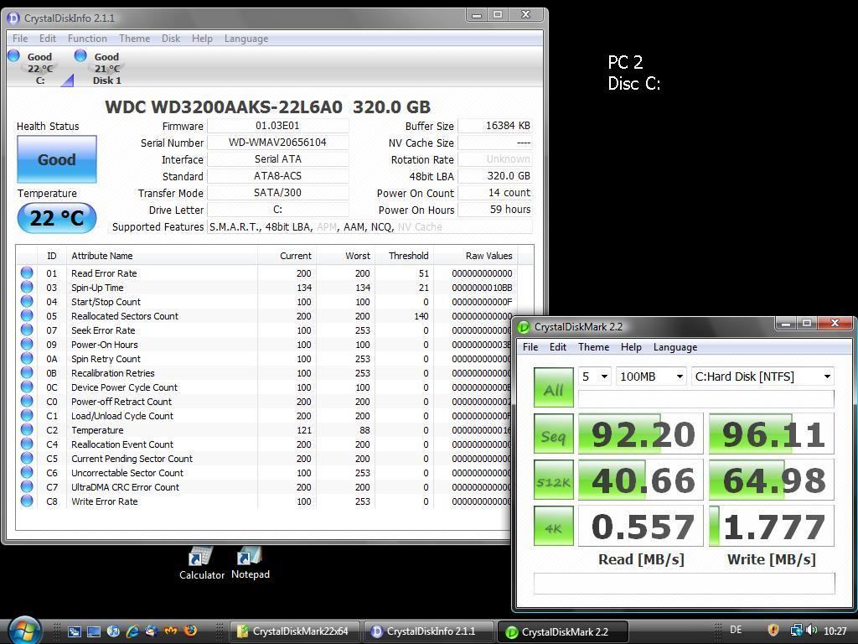Select the Uncorrectable Sector Count status icon
The width and height of the screenshot is (858, 644).
tap(27, 472)
